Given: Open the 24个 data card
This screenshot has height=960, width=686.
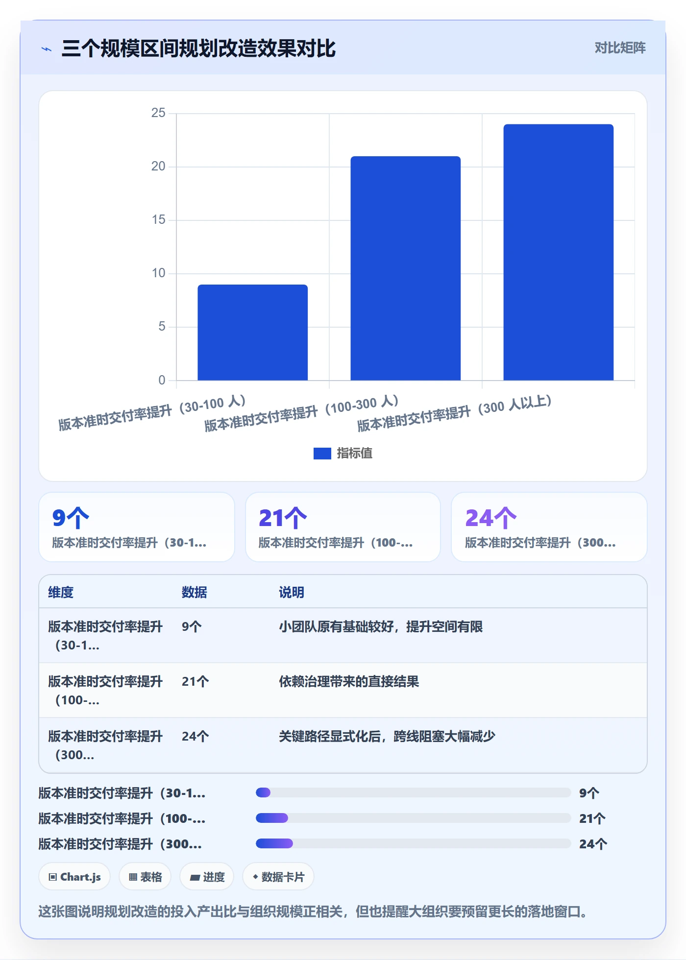Looking at the screenshot, I should click(549, 527).
